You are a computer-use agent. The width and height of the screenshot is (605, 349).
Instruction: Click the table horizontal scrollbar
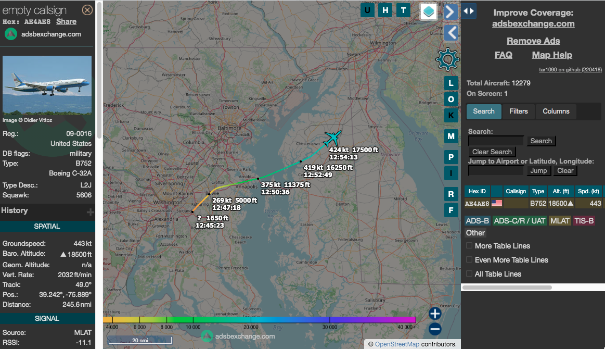click(x=507, y=287)
